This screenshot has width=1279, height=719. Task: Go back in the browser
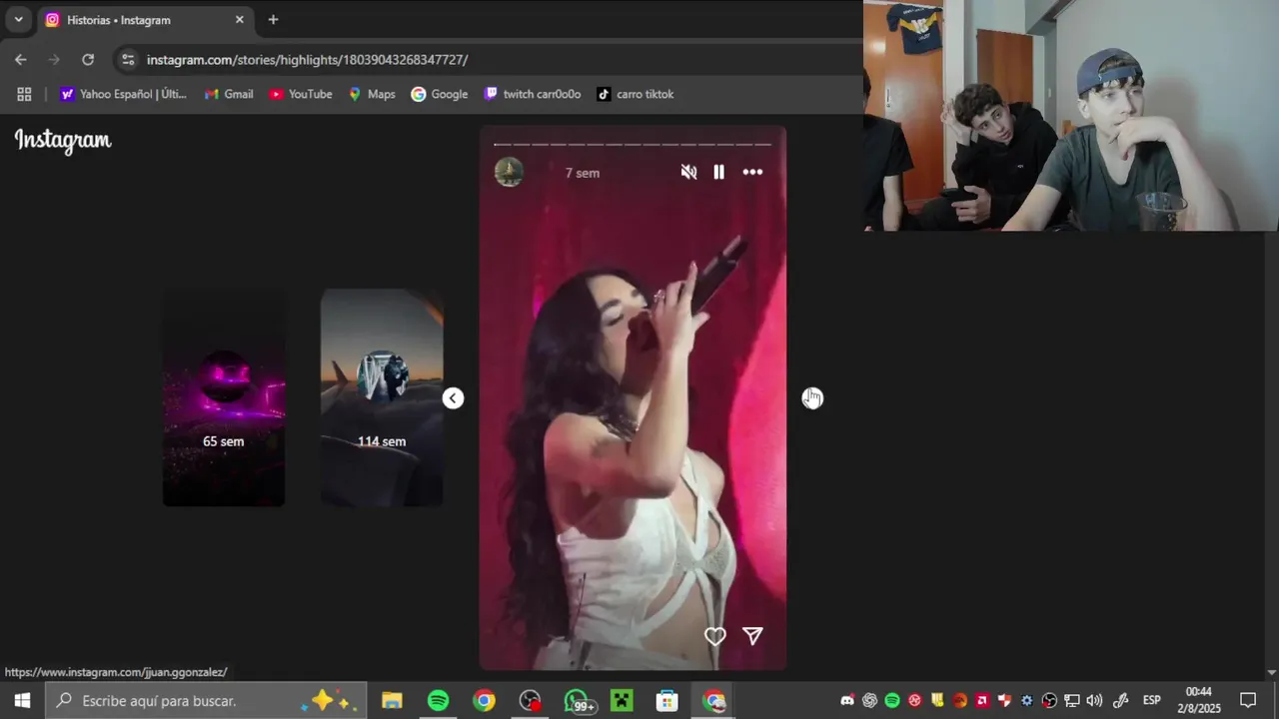coord(21,60)
